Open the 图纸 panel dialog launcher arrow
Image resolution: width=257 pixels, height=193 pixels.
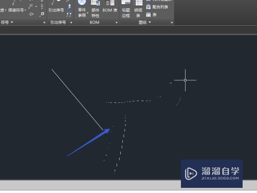172,23
